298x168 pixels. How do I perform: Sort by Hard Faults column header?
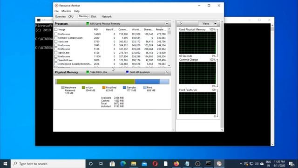[111, 29]
